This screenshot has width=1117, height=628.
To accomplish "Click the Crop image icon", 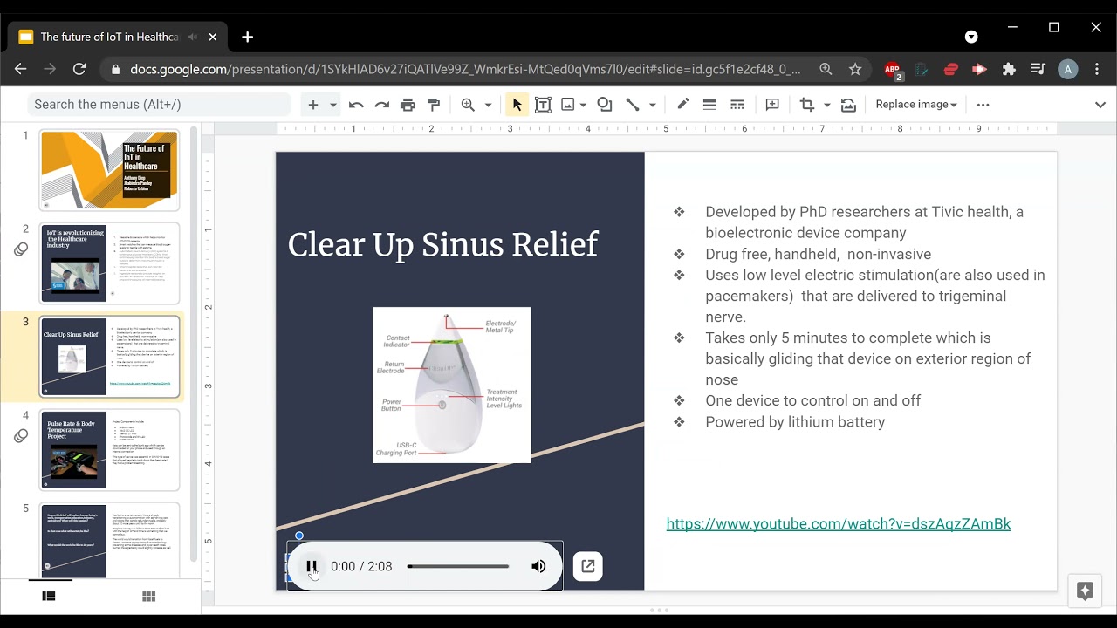I will [807, 105].
